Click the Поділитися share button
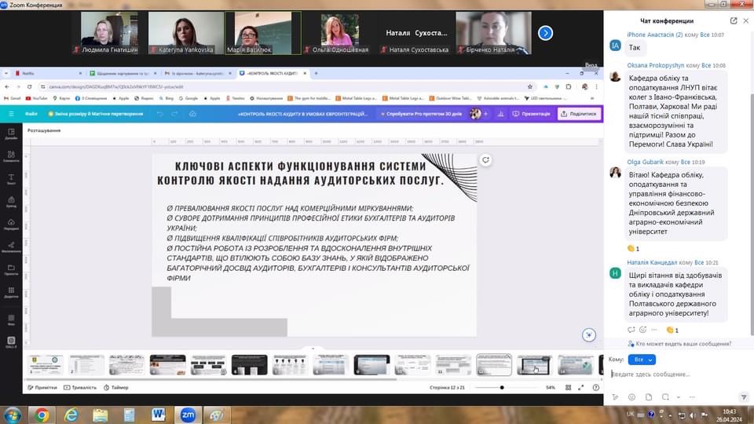 tap(579, 114)
